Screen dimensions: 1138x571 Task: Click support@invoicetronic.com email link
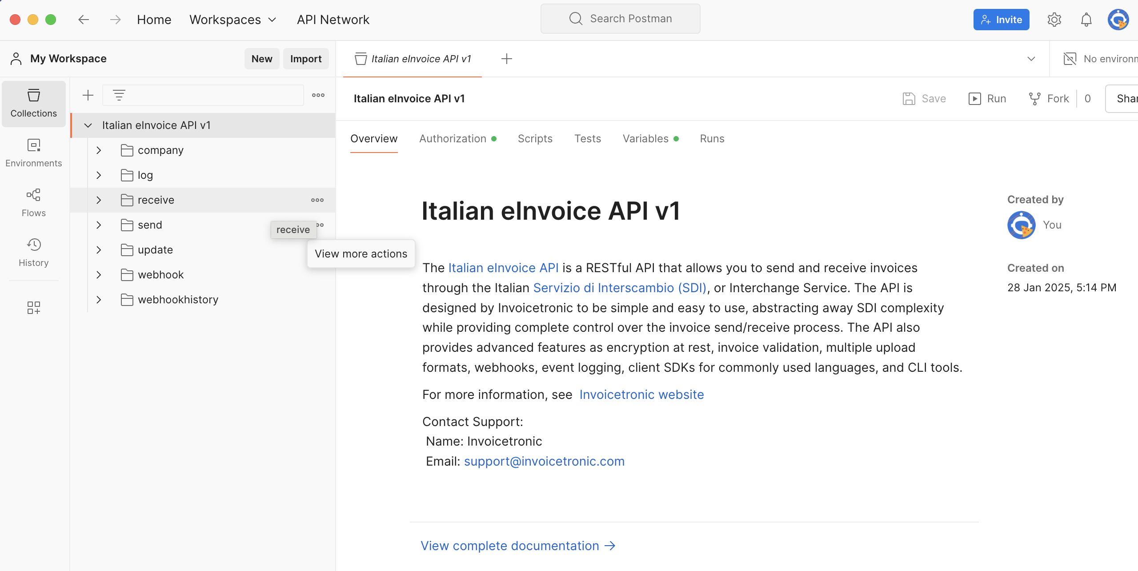pos(544,461)
